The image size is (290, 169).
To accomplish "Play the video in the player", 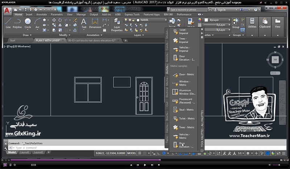I will pos(145,165).
